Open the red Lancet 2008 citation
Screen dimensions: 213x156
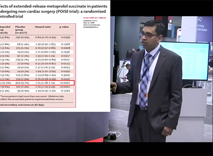[x=95, y=18]
